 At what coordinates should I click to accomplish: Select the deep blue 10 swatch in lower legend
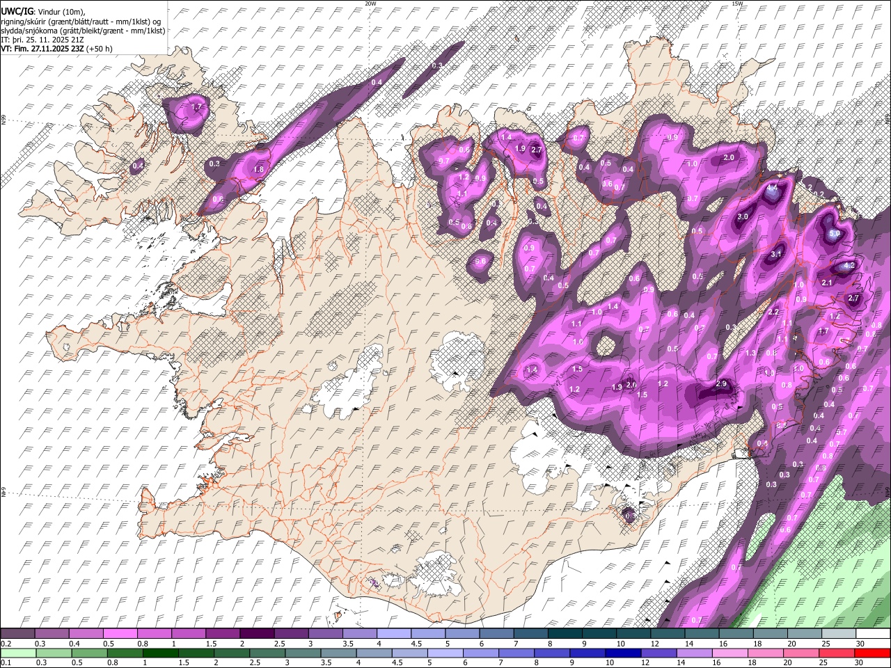(622, 653)
